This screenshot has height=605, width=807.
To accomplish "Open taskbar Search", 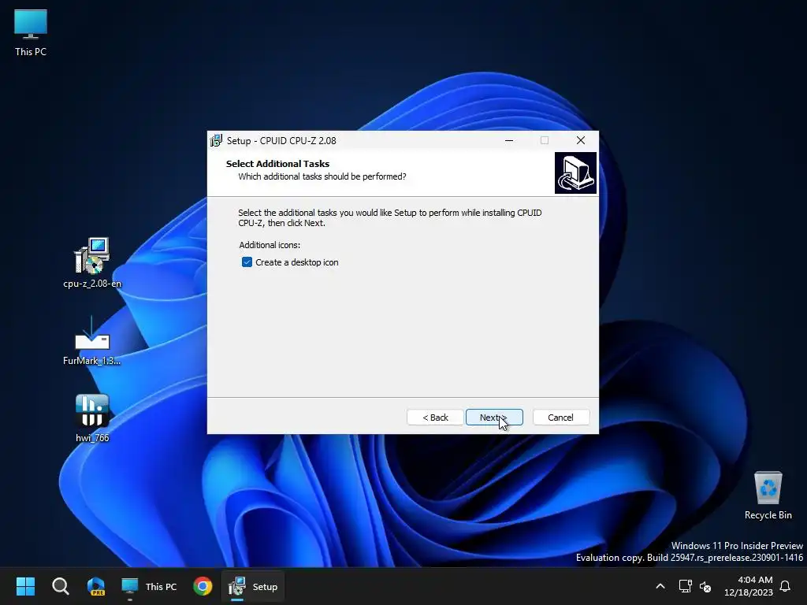I will coord(60,586).
